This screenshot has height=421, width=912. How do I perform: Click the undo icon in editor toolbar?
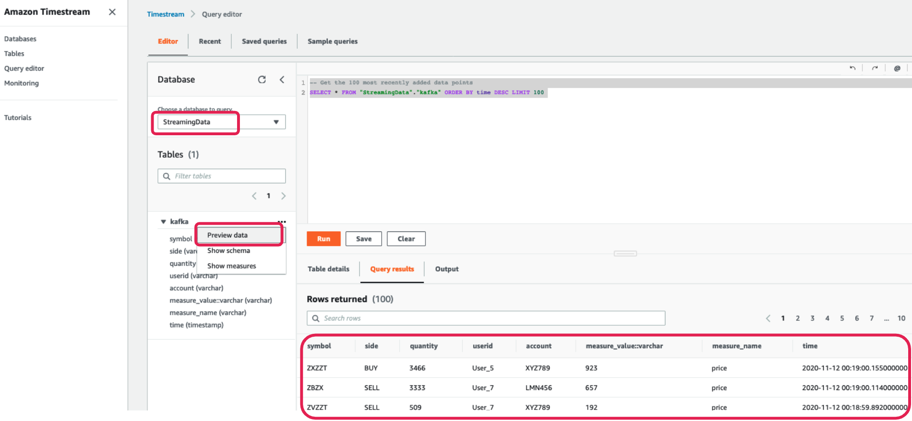[x=852, y=68]
